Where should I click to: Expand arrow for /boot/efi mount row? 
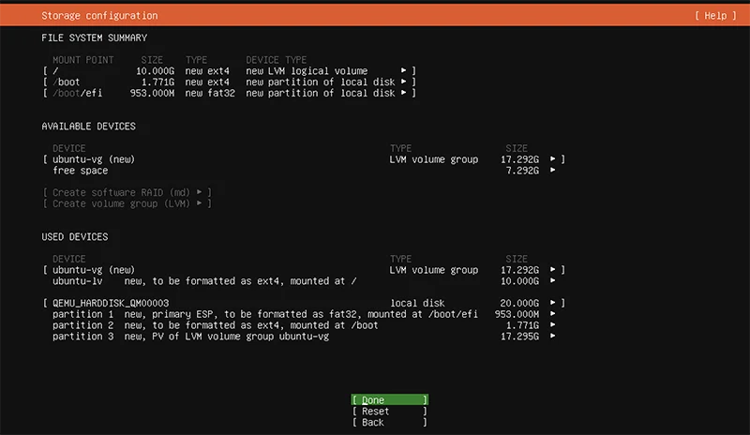pyautogui.click(x=404, y=93)
